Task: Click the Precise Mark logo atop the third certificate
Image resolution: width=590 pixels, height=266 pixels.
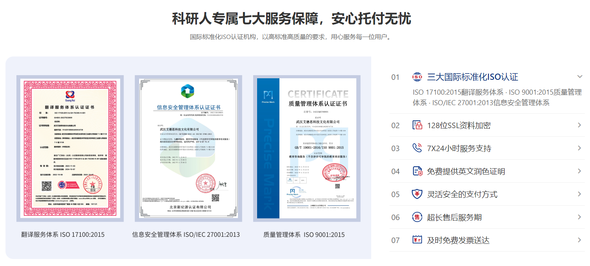Action: click(268, 96)
